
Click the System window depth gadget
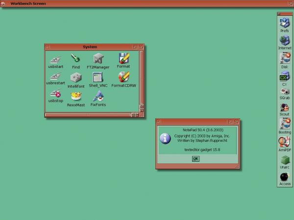141,47
